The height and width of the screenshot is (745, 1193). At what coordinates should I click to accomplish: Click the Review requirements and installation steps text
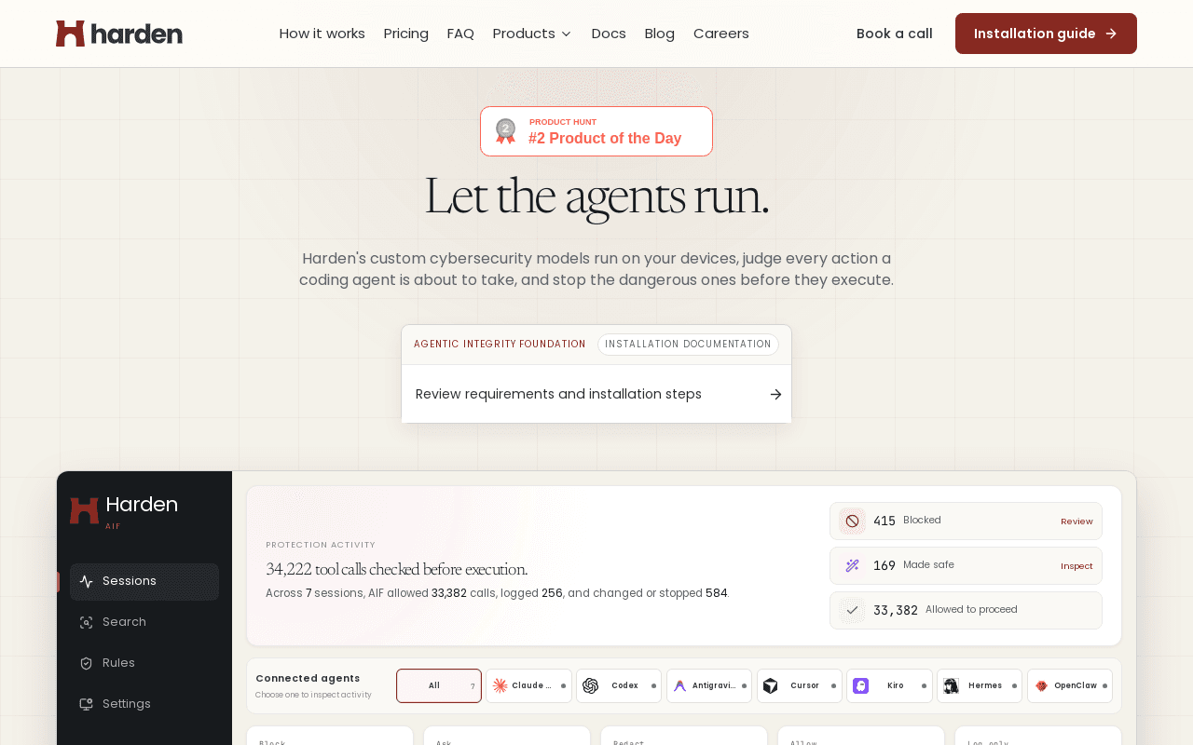click(558, 394)
